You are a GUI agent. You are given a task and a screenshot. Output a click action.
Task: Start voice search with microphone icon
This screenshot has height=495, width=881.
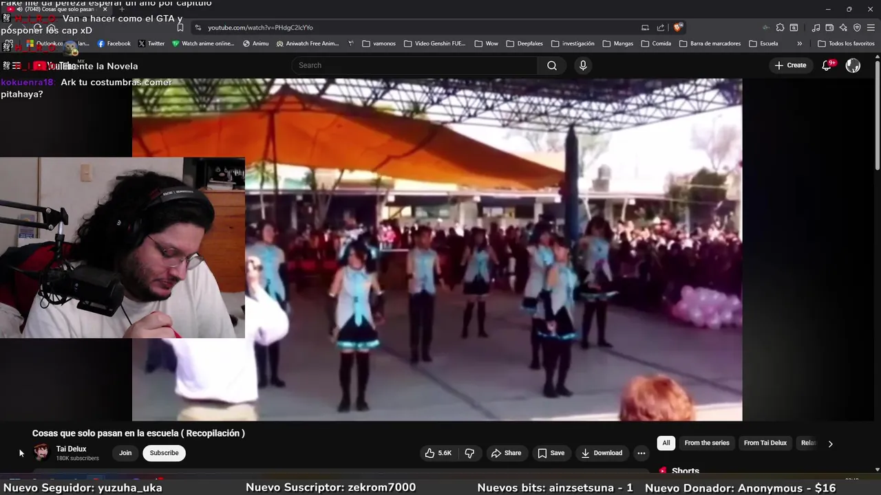pyautogui.click(x=583, y=65)
